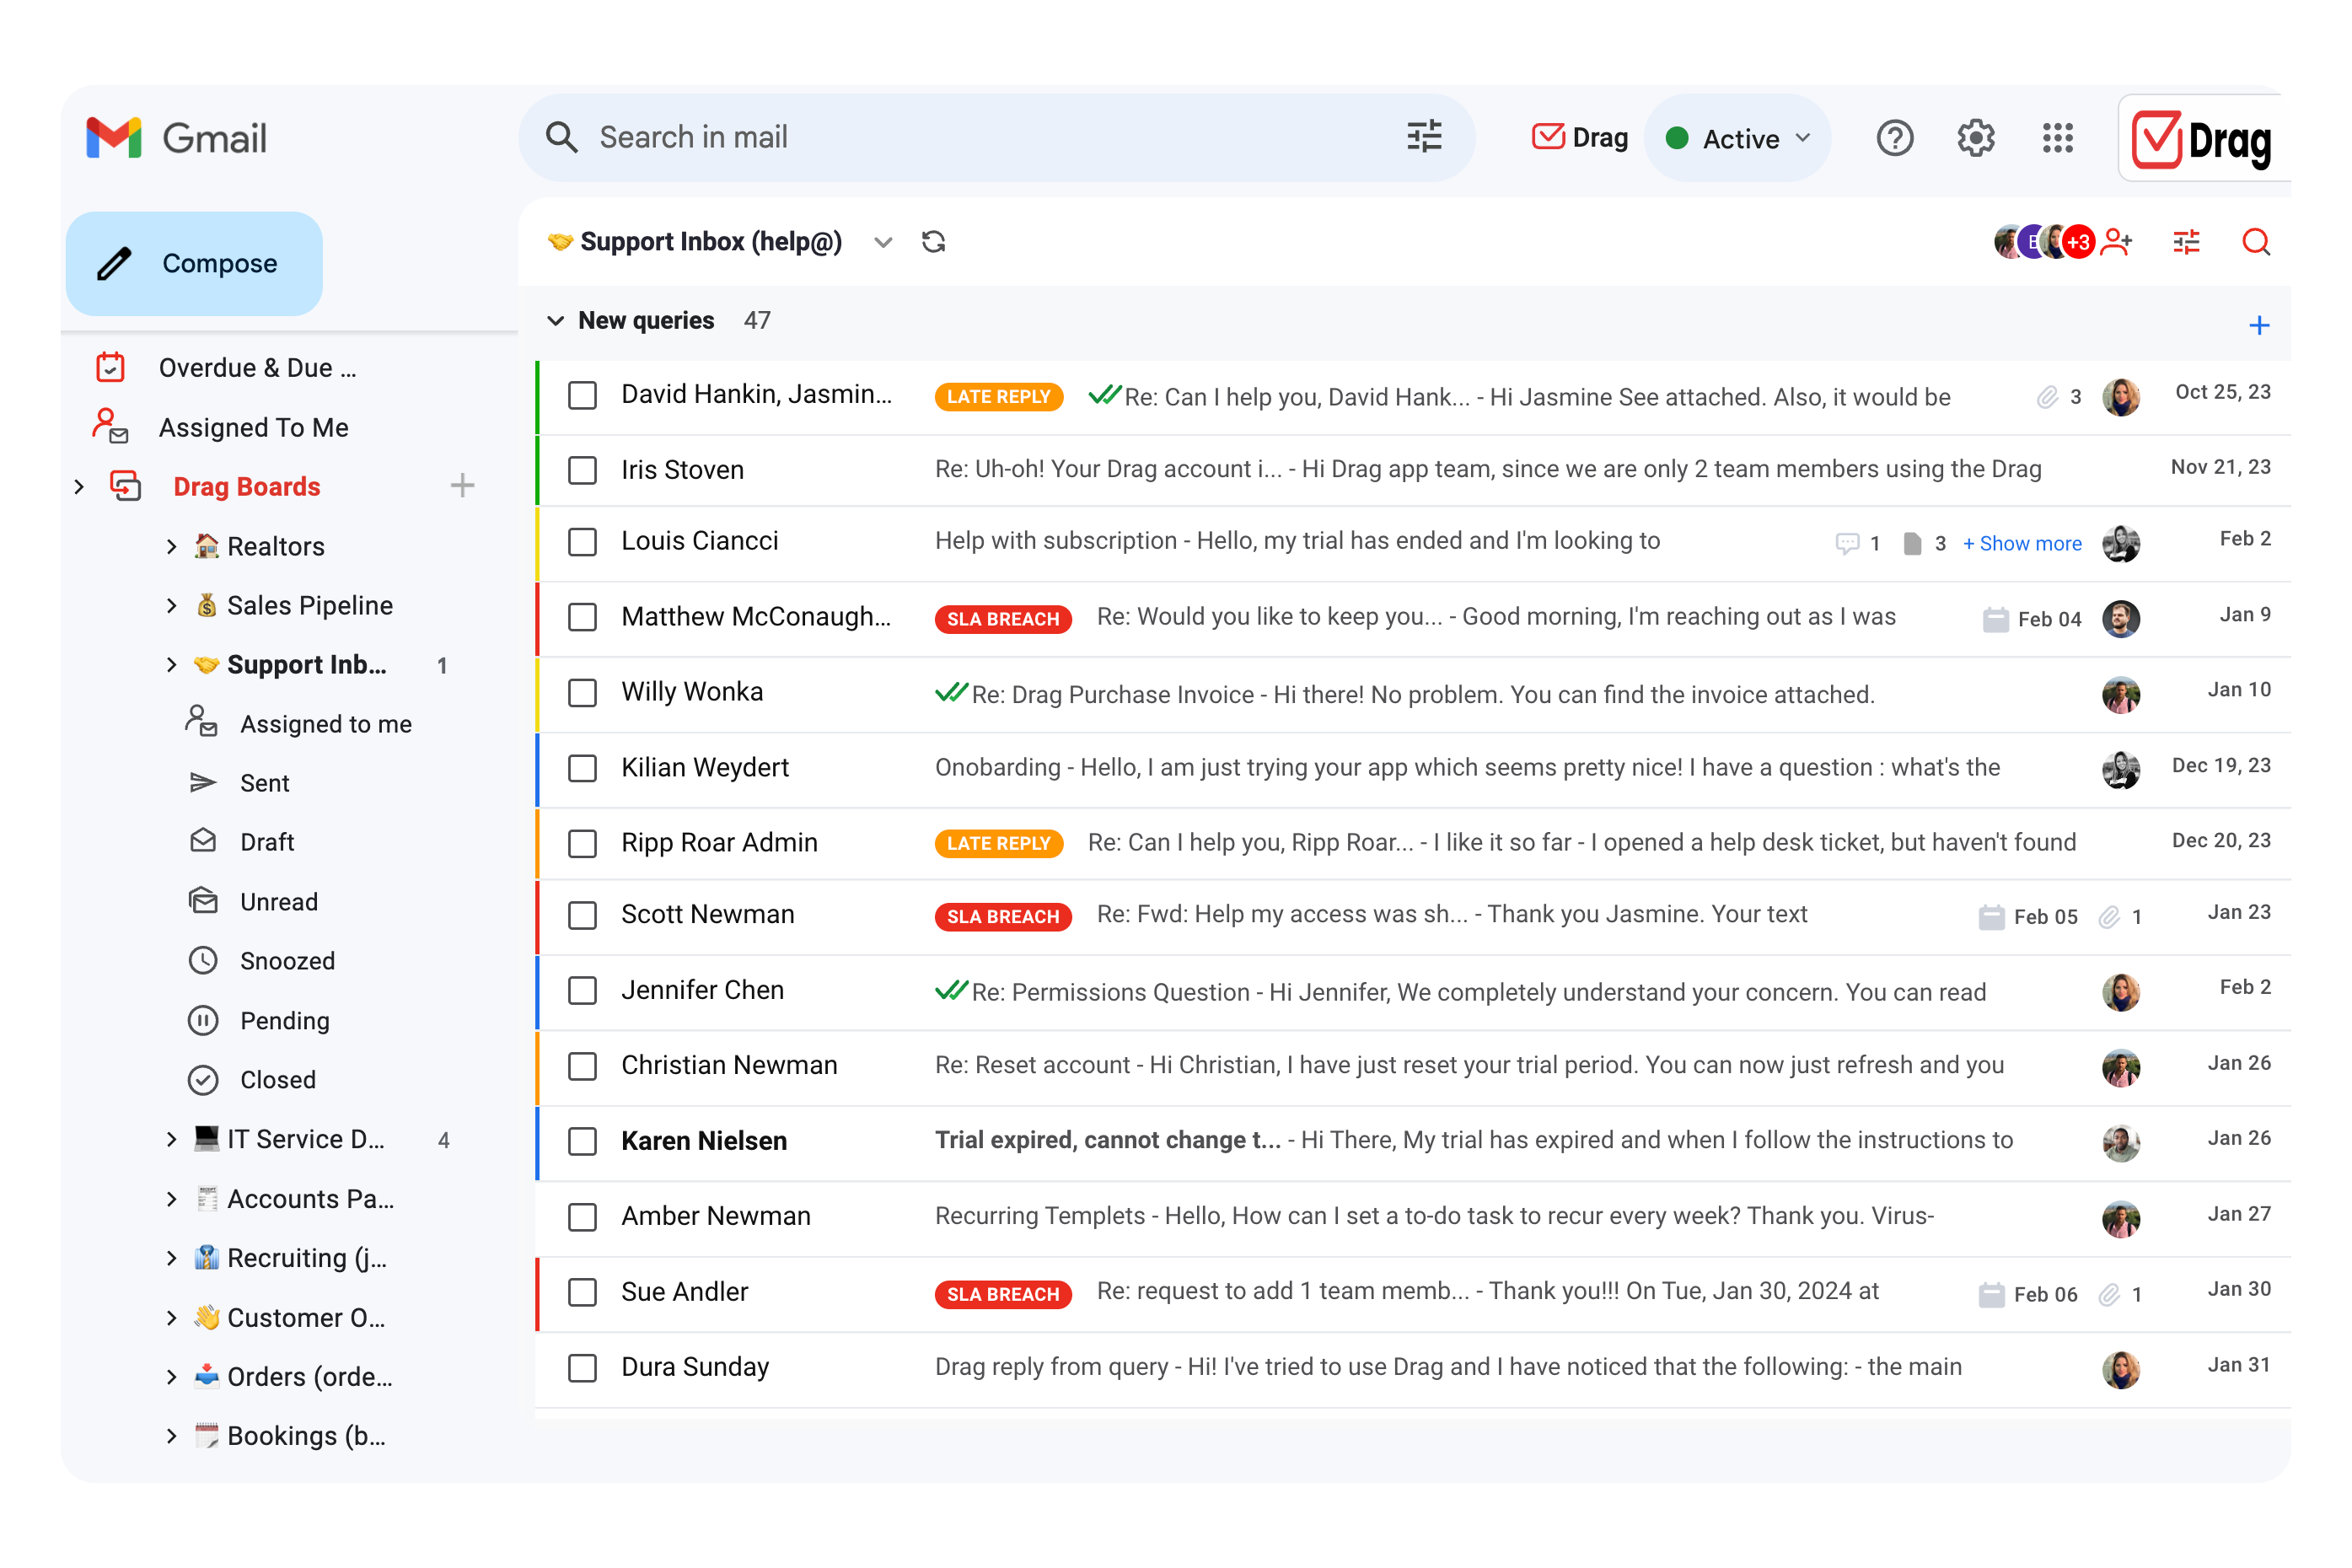The image size is (2352, 1568).
Task: Open the Overdue & Due calendar icon
Action: click(x=110, y=367)
